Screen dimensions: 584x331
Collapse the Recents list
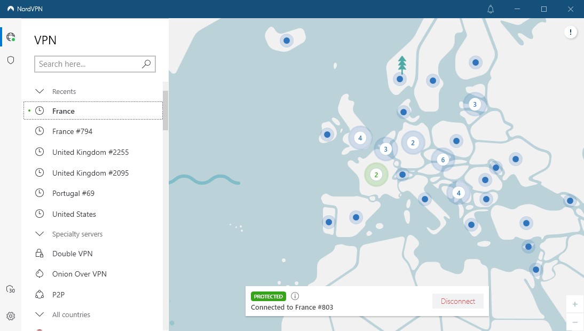(40, 91)
